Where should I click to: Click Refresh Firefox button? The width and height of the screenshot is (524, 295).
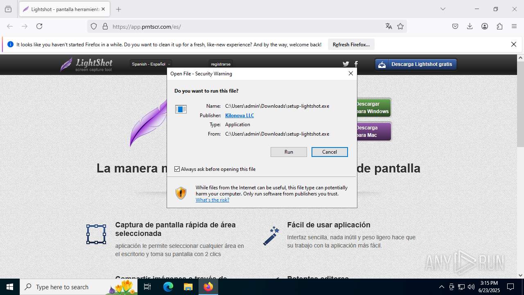coord(351,45)
